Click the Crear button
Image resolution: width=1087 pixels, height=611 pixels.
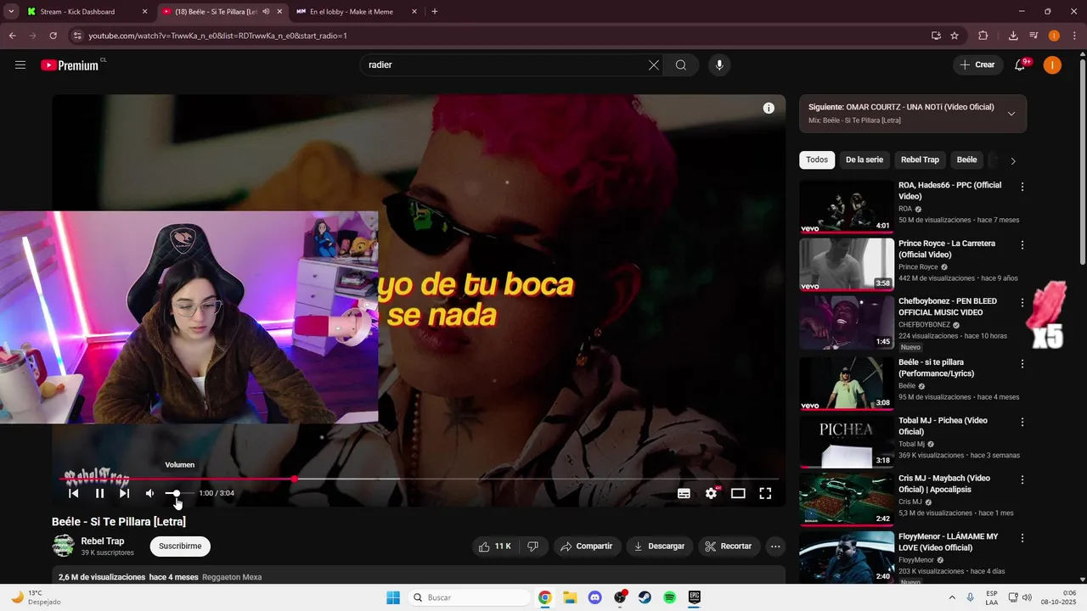coord(977,65)
